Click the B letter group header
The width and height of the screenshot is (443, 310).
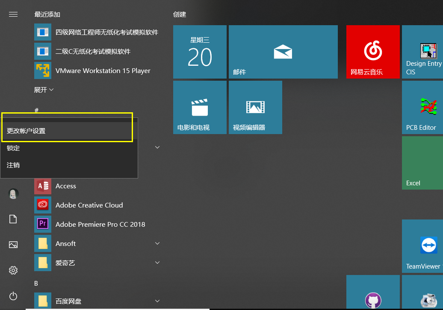pos(36,283)
